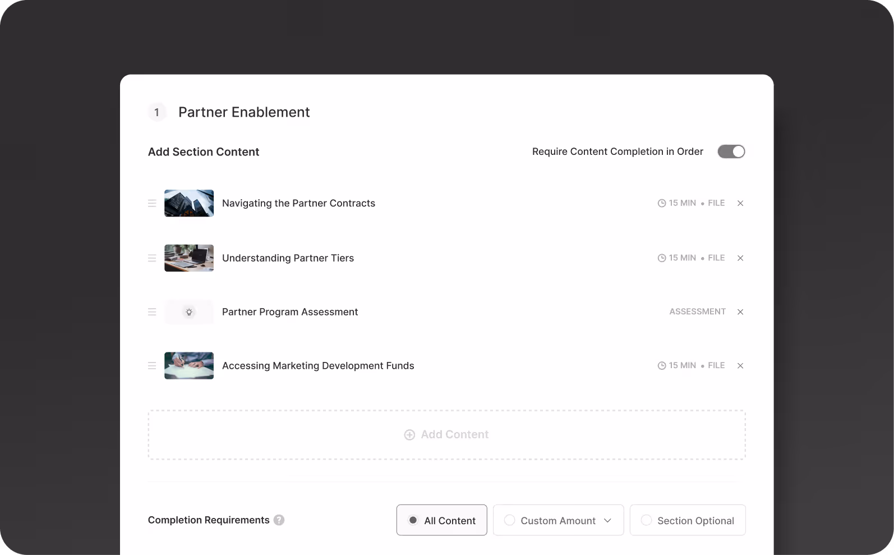The width and height of the screenshot is (894, 555).
Task: Click the plus icon in Add Content
Action: [409, 435]
